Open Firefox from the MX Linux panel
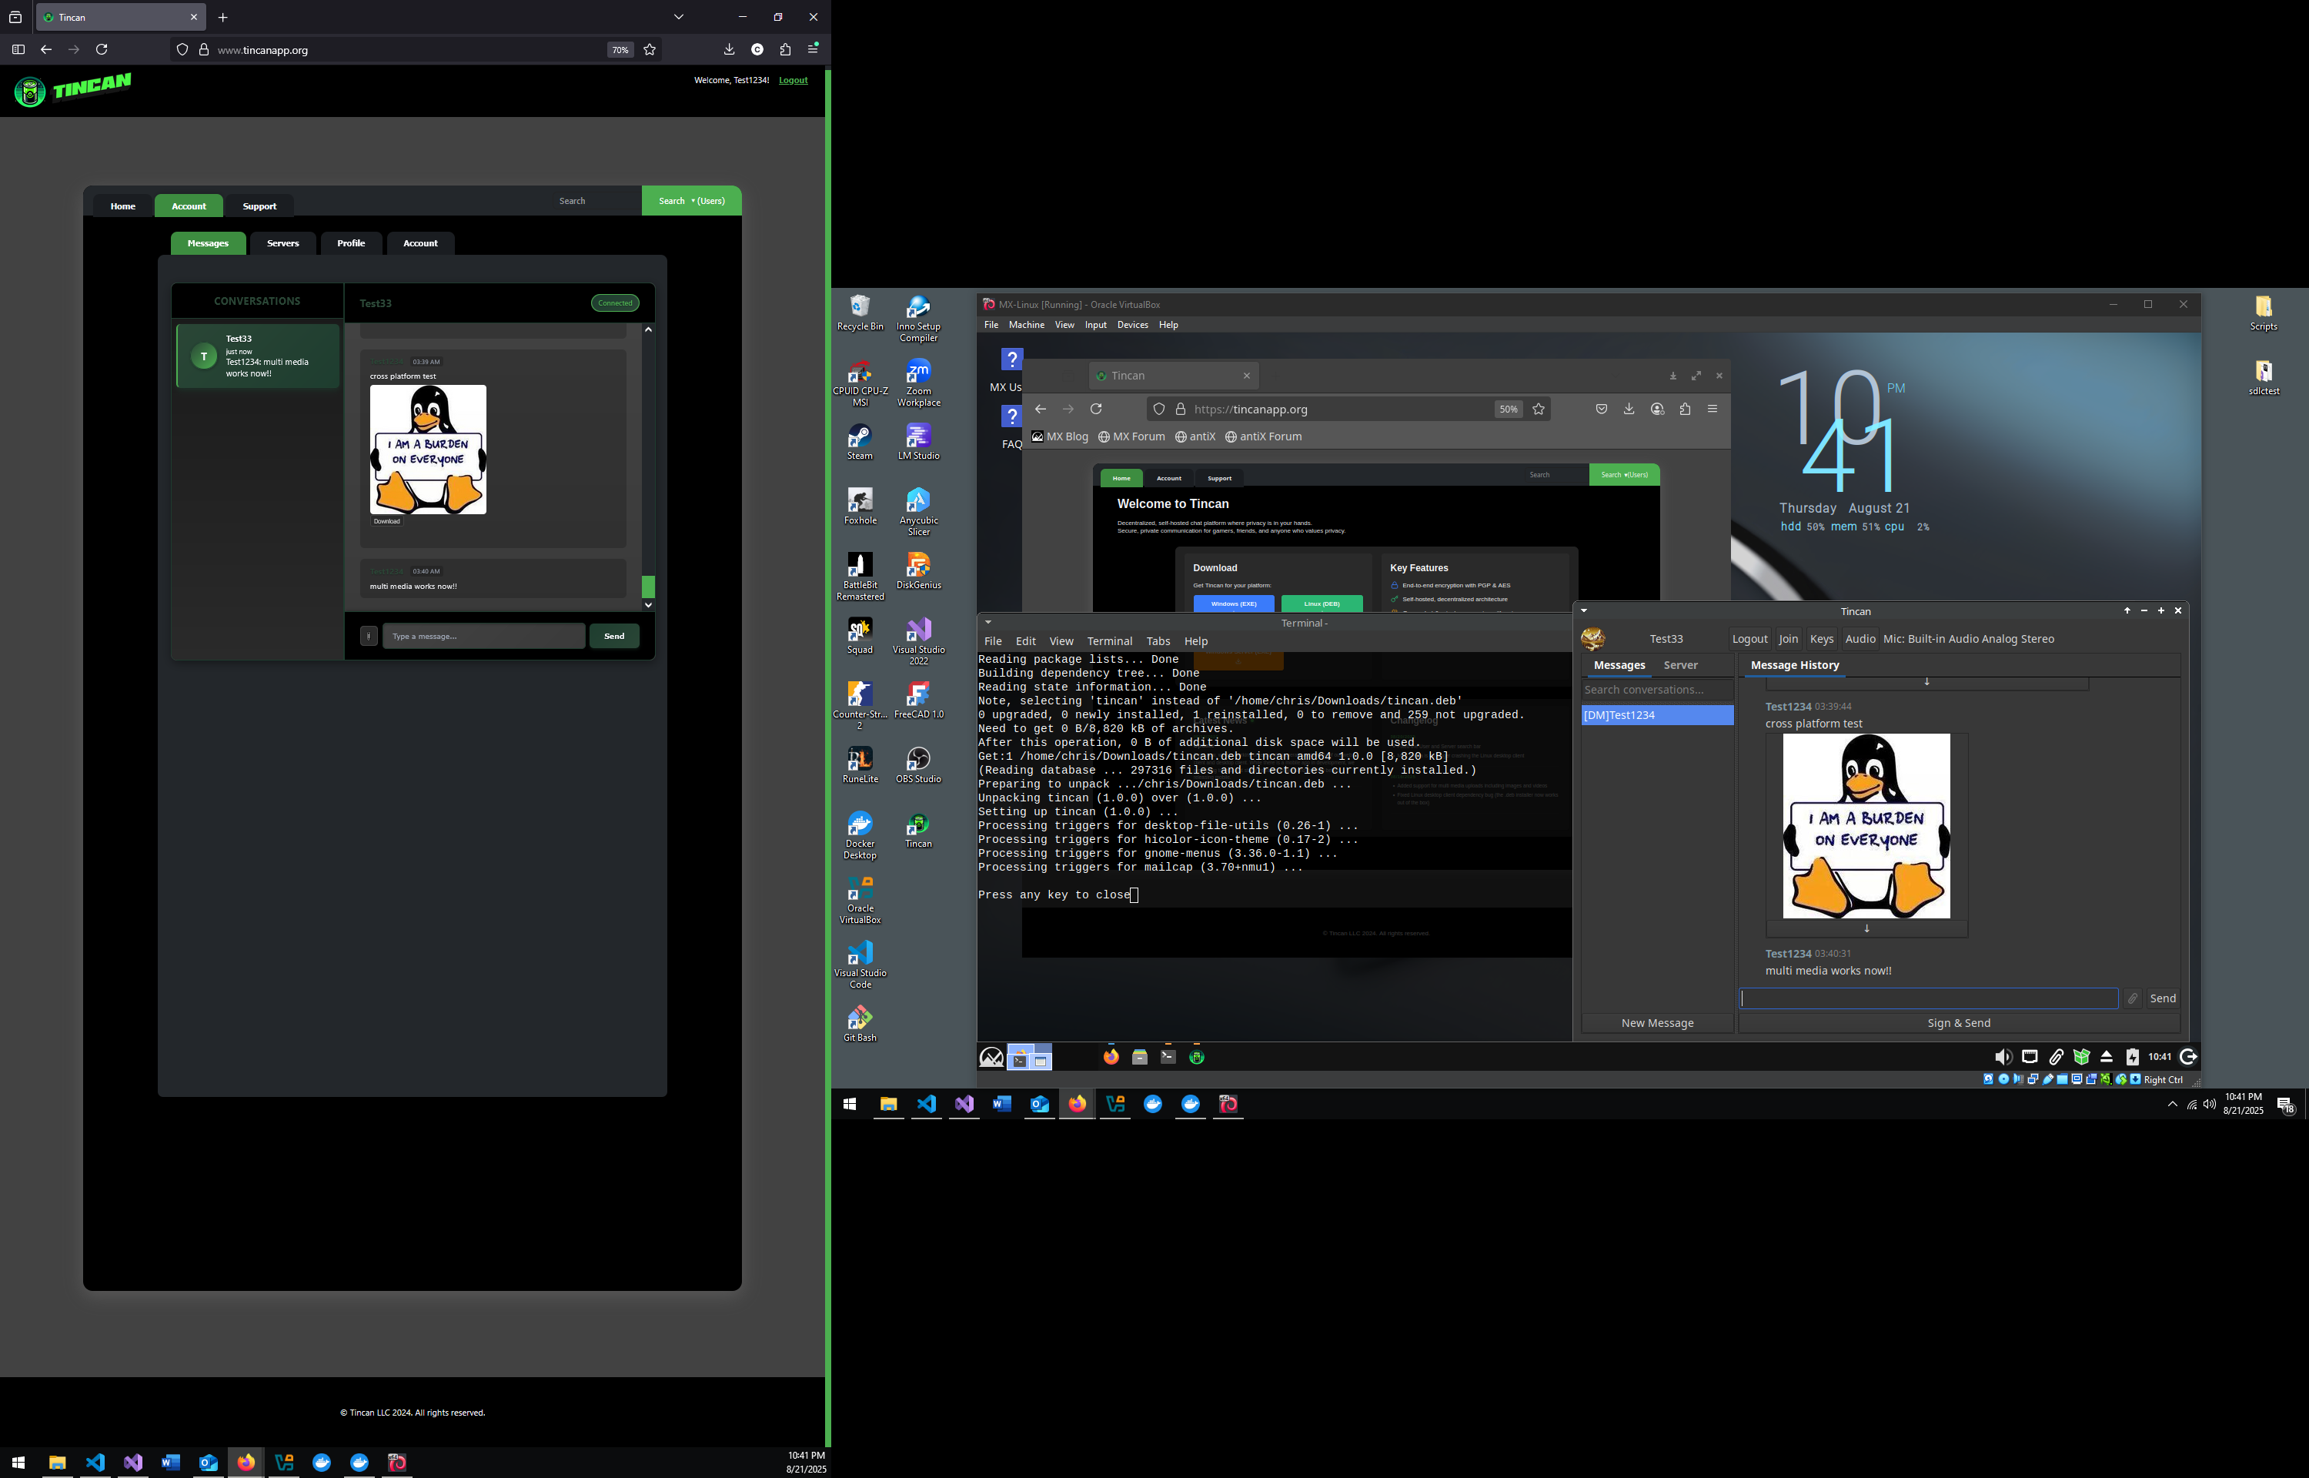This screenshot has width=2309, height=1478. [x=1111, y=1057]
